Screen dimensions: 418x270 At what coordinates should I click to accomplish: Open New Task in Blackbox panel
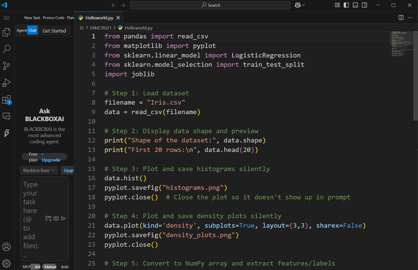(32, 18)
